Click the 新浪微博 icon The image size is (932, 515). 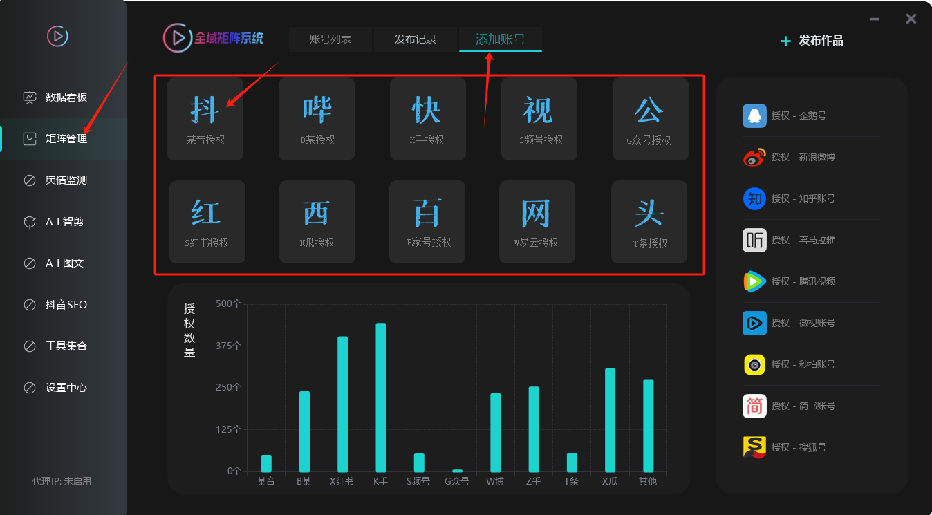754,157
